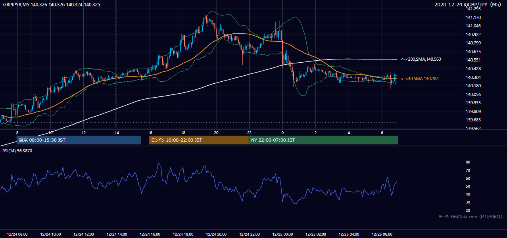
Task: Click the 12/25 04:00 bottom date label
Action: click(x=349, y=234)
